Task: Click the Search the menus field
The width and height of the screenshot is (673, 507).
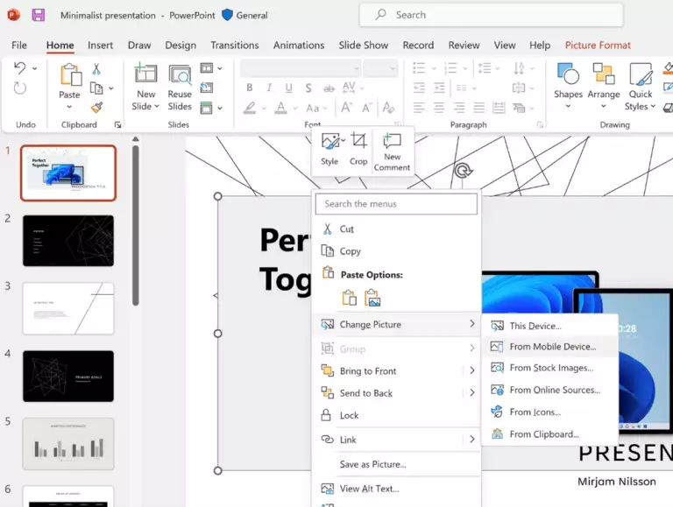Action: click(397, 204)
